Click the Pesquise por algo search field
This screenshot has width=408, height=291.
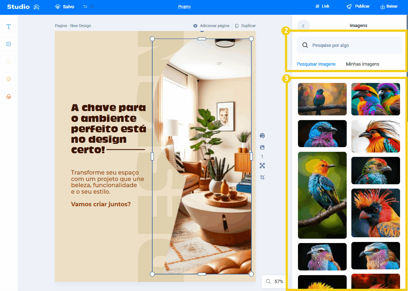349,45
